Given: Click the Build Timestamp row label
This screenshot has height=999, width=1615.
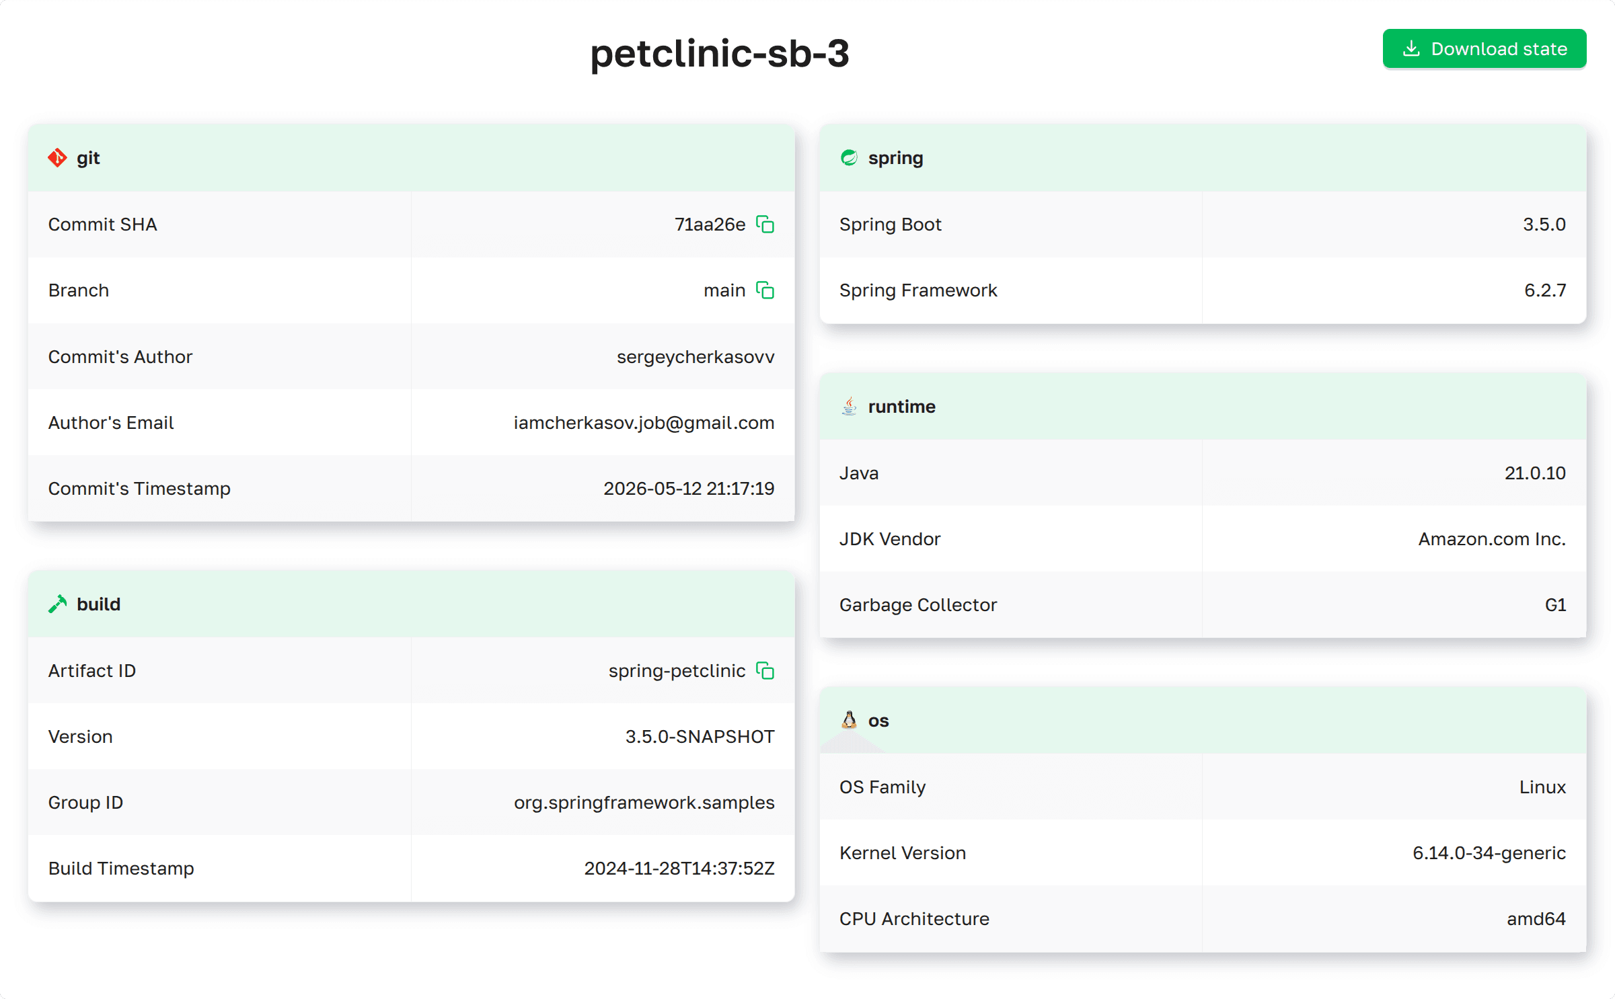Looking at the screenshot, I should (x=121, y=869).
